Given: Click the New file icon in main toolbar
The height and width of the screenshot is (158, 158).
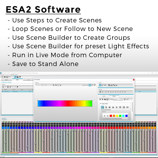Looking at the screenshot, I should [3, 77].
